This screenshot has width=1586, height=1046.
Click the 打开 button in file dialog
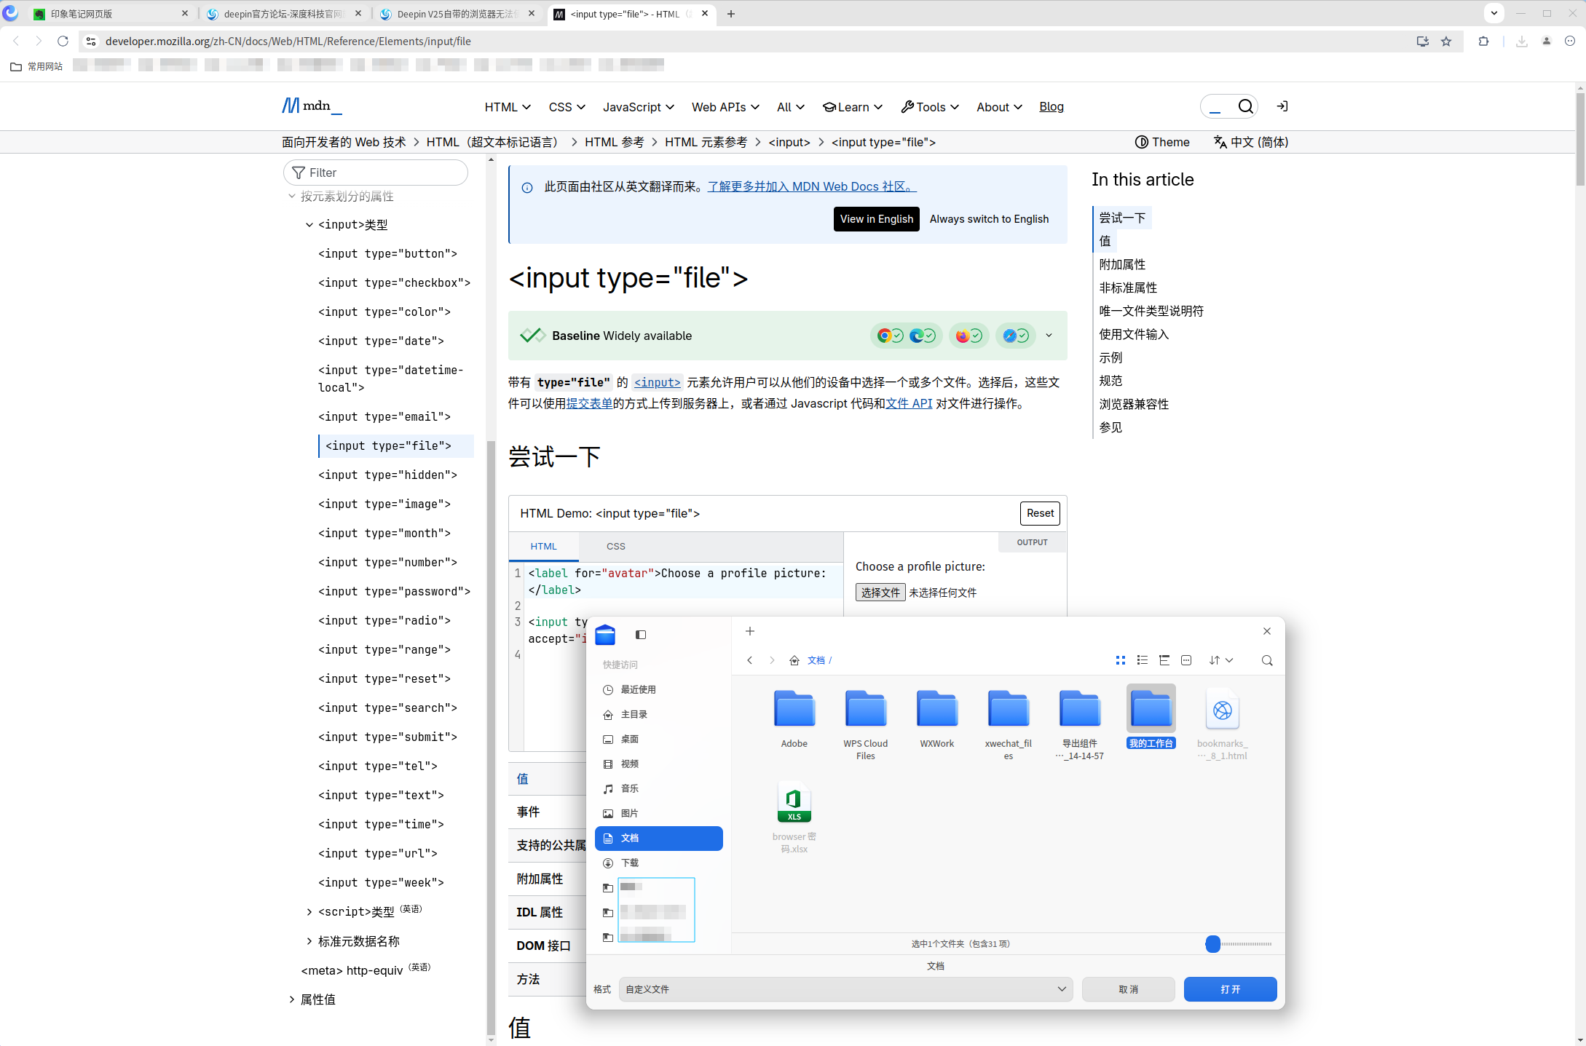1230,989
